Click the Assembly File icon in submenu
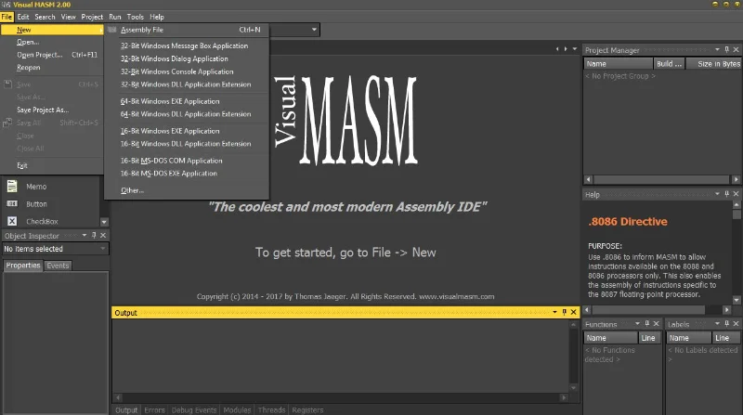743x415 pixels. tap(112, 30)
